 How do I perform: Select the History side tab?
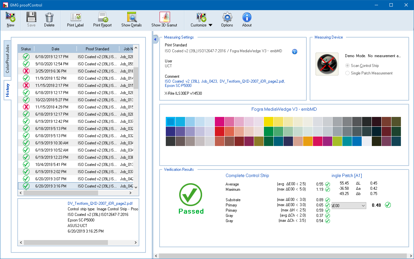click(8, 90)
